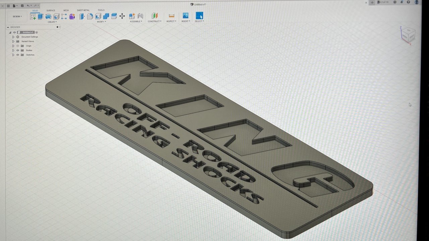
Task: Open the user profile avatar
Action: point(417,2)
